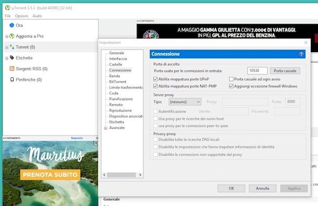The width and height of the screenshot is (318, 206).
Task: Select the blue Ora sidebar icon
Action: point(12,25)
